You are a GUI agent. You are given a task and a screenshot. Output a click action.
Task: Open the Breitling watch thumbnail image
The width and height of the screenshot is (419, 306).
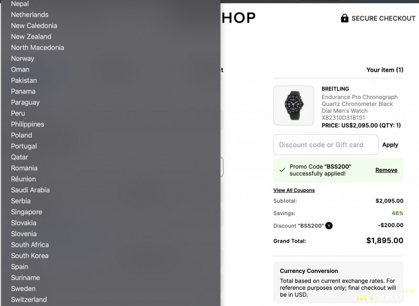(x=294, y=105)
